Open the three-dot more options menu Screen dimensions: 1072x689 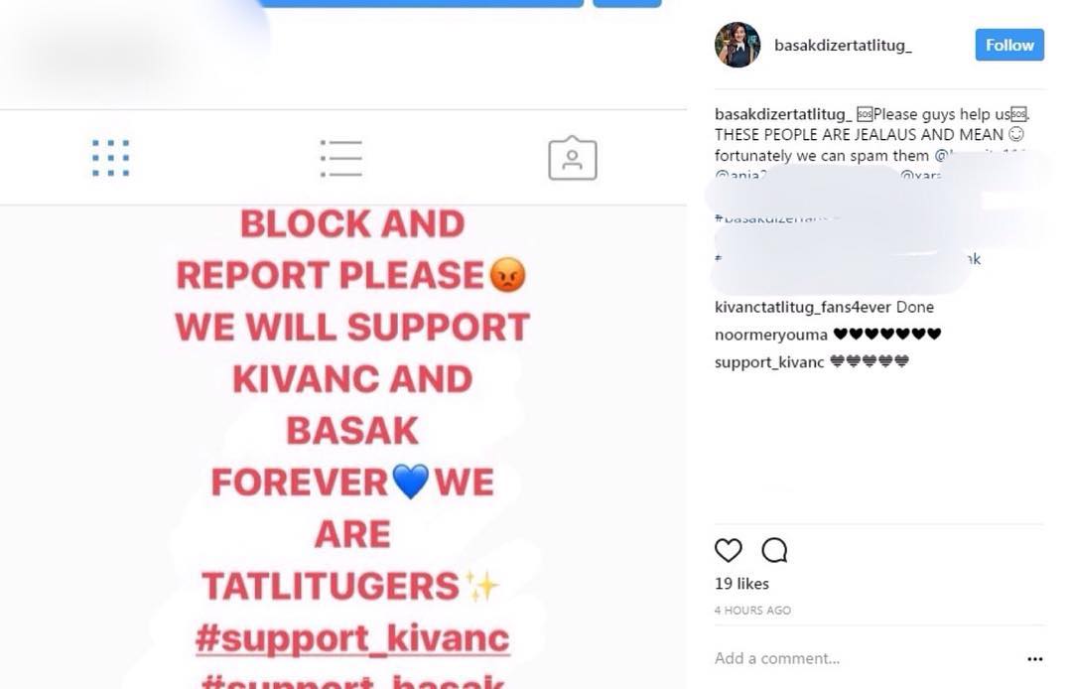point(1035,659)
